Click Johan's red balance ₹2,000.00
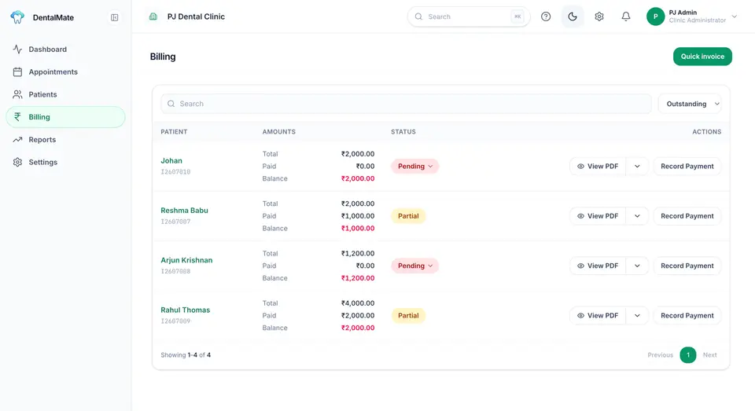The image size is (755, 411). pos(358,178)
